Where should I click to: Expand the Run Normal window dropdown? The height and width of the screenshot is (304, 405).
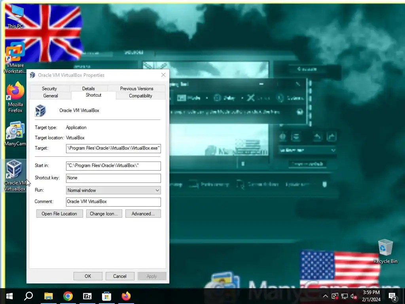114,190
